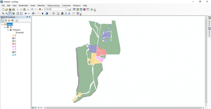Open the map scale dropdown 1:13.318
The width and height of the screenshot is (211, 109).
click(x=66, y=9)
